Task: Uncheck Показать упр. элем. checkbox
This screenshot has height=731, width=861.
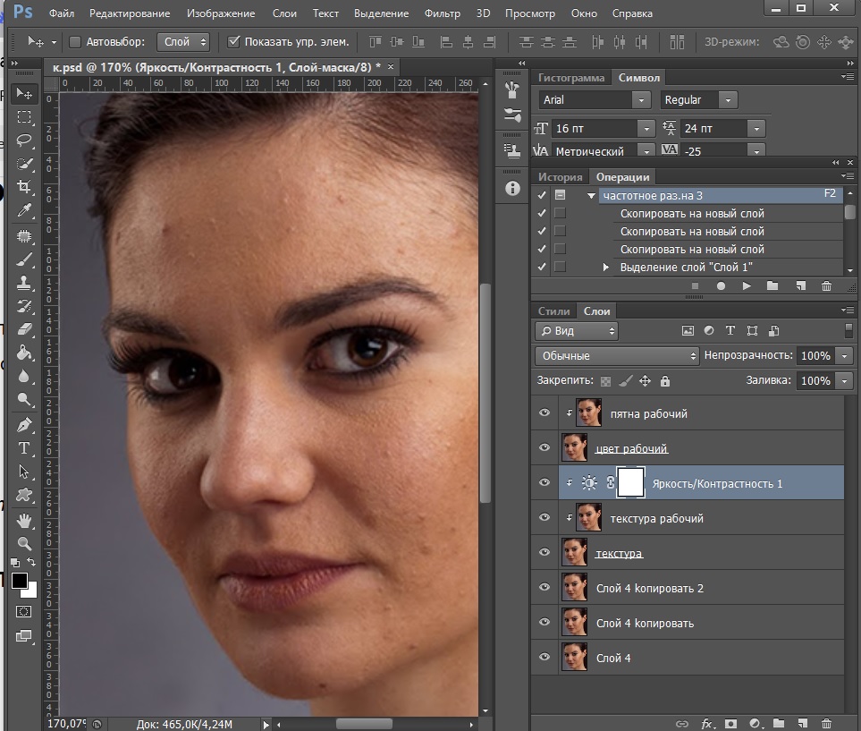Action: (x=234, y=42)
